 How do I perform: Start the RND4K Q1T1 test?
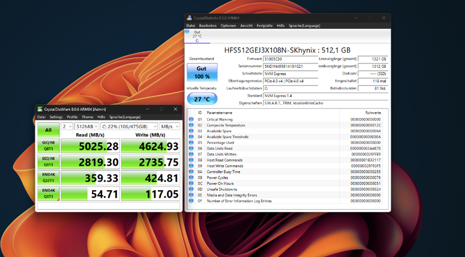point(48,194)
